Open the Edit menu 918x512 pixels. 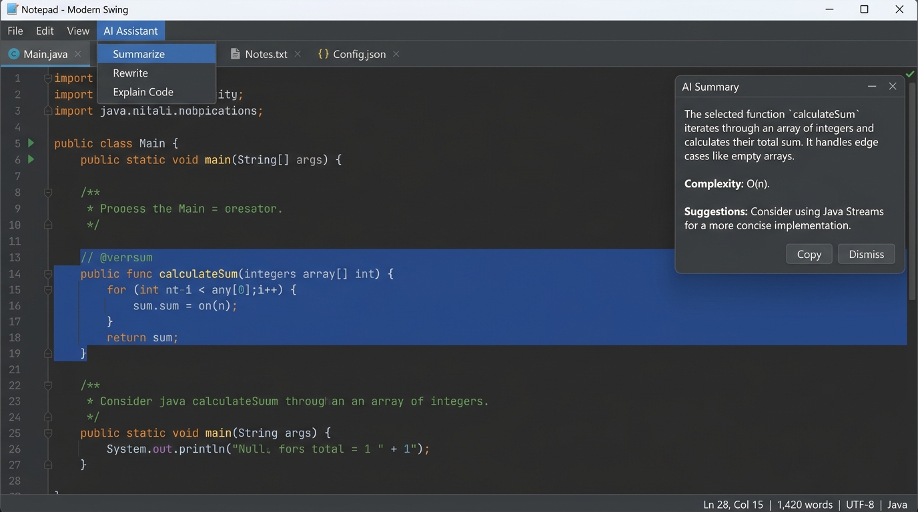pyautogui.click(x=45, y=31)
